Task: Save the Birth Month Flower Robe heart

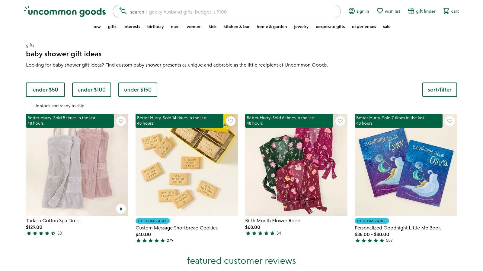Action: point(340,121)
